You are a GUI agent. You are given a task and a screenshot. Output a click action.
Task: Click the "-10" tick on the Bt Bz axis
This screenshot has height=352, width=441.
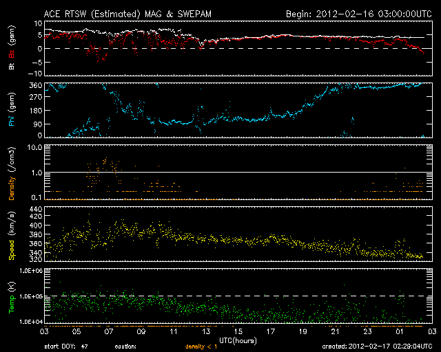(x=35, y=74)
